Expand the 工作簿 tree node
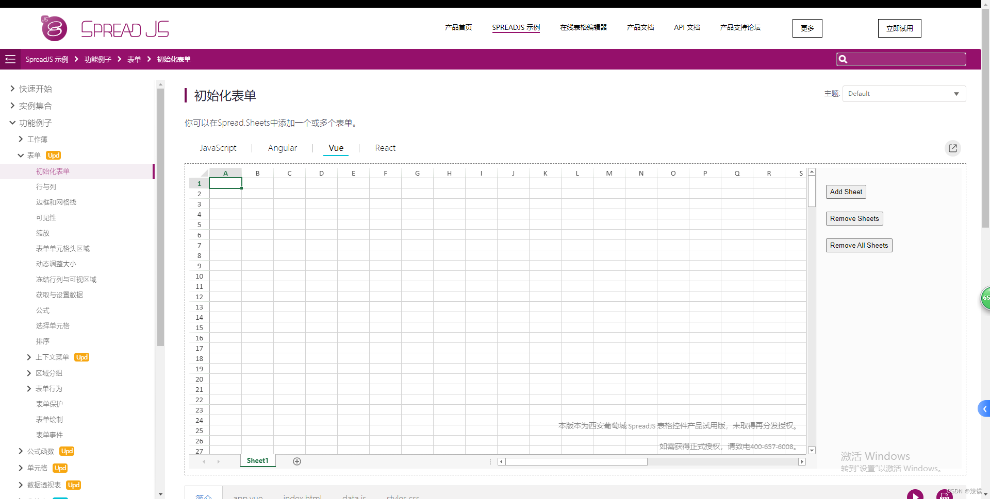This screenshot has height=499, width=990. click(21, 139)
